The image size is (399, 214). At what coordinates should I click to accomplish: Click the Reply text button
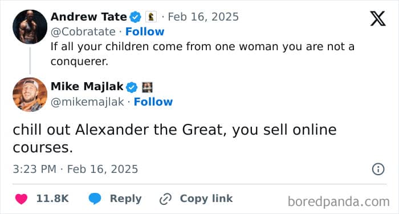tap(126, 199)
